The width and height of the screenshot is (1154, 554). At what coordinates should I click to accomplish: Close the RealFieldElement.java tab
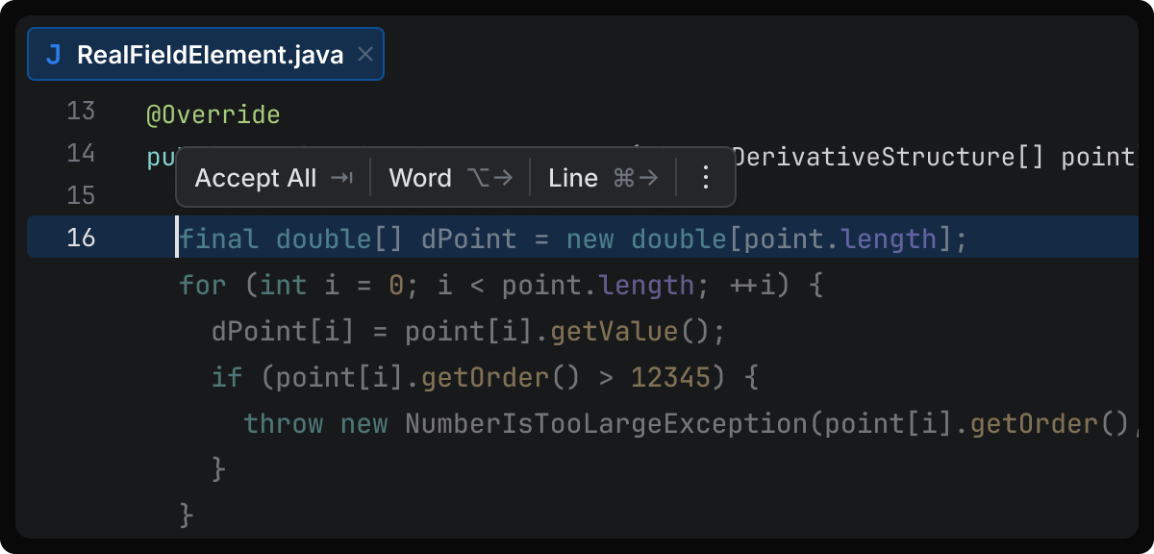364,55
